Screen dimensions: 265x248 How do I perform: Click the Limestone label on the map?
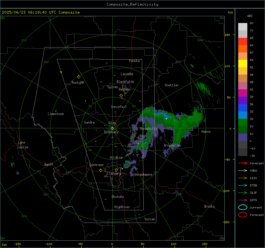(56, 114)
